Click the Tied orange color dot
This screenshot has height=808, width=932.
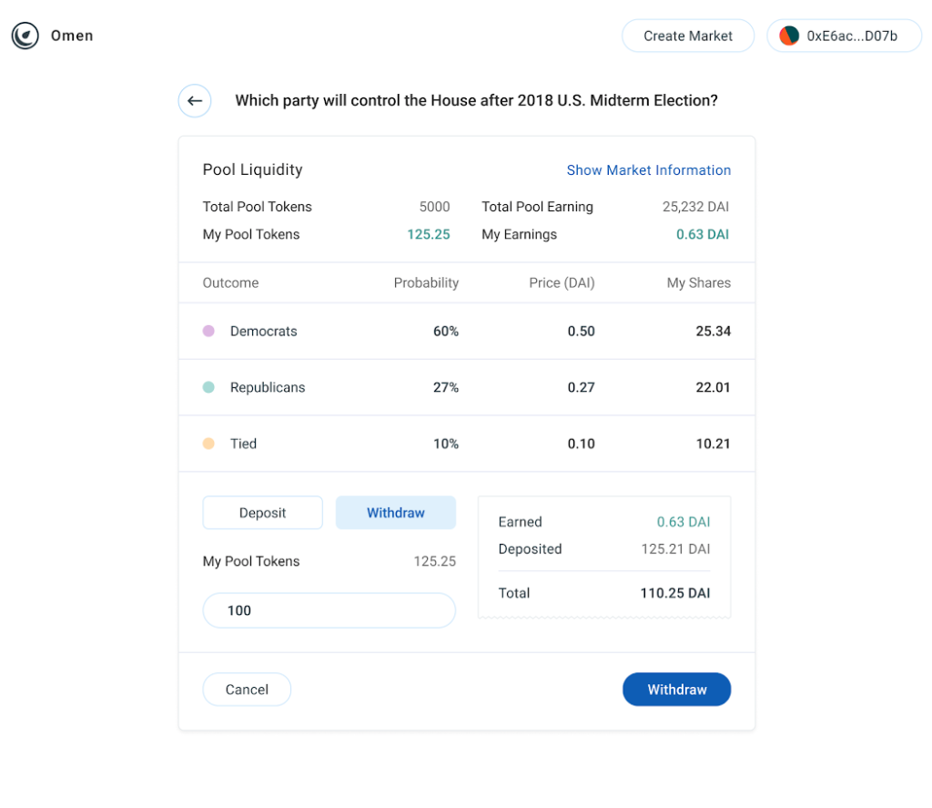point(208,444)
